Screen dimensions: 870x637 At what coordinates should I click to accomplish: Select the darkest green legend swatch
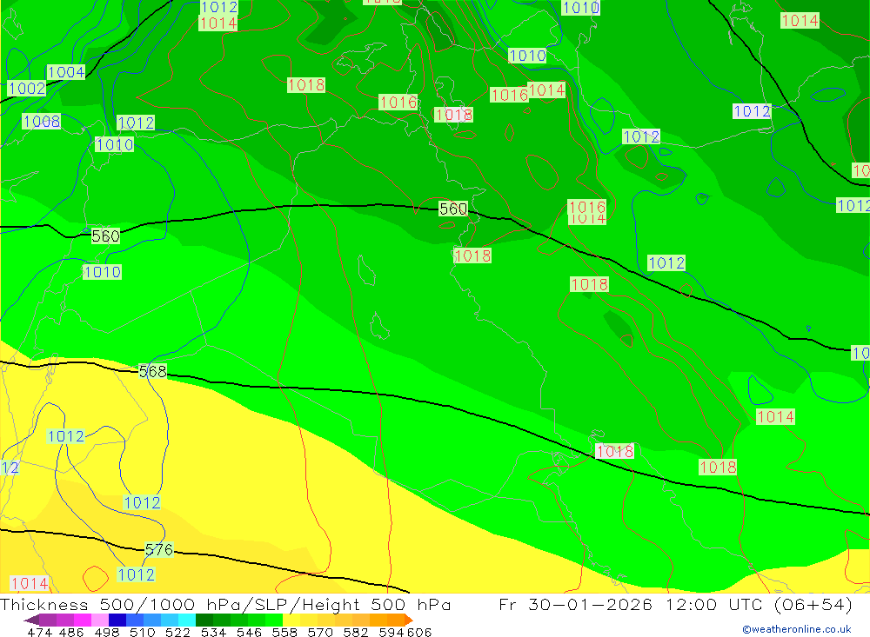pos(204,620)
